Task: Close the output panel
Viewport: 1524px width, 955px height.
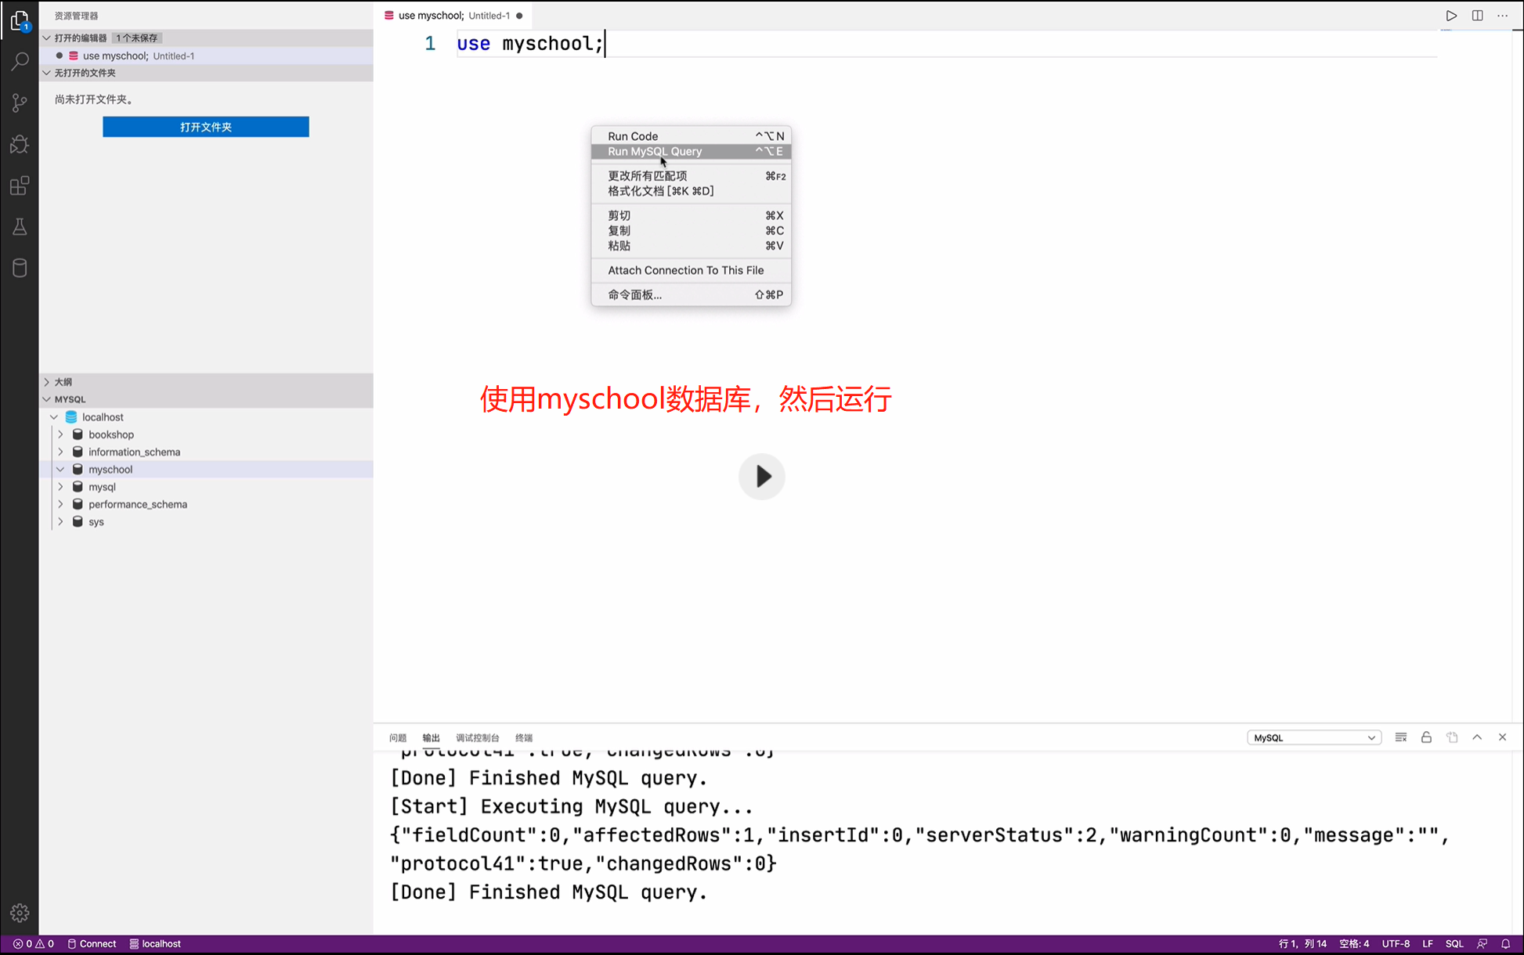Action: pyautogui.click(x=1502, y=737)
